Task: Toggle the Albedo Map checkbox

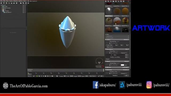Action: coord(109,63)
